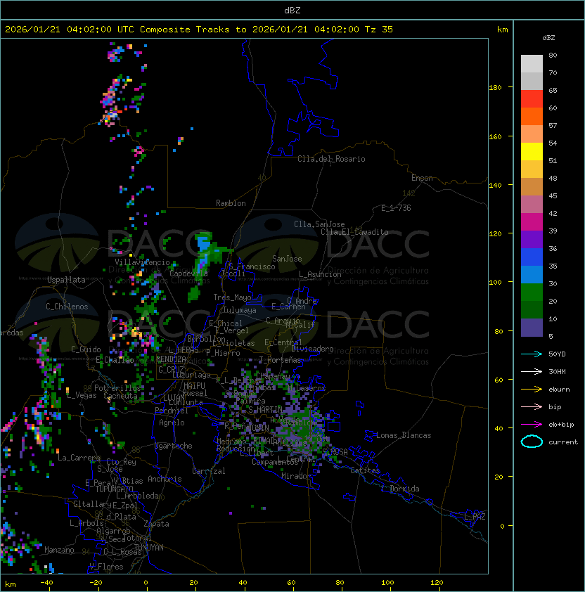The width and height of the screenshot is (585, 592).
Task: Select the light blue 35–30 dBZ swatch
Action: click(x=532, y=274)
